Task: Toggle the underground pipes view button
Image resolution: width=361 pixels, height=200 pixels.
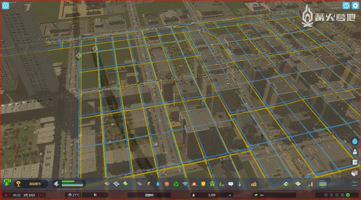Action: click(x=323, y=184)
